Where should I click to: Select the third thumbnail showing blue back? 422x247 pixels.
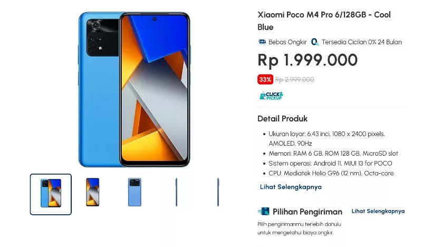[x=135, y=192]
